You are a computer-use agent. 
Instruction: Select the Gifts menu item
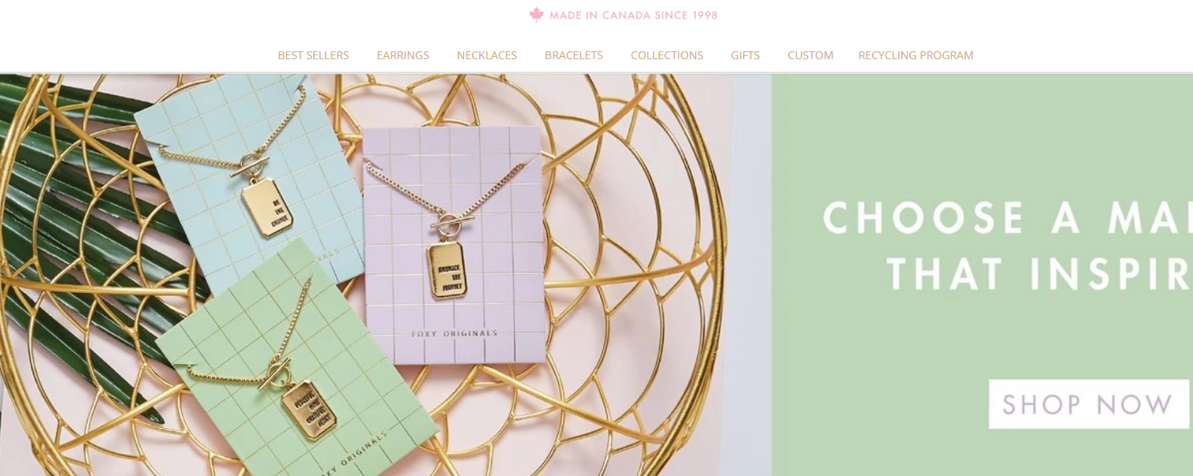[x=746, y=55]
